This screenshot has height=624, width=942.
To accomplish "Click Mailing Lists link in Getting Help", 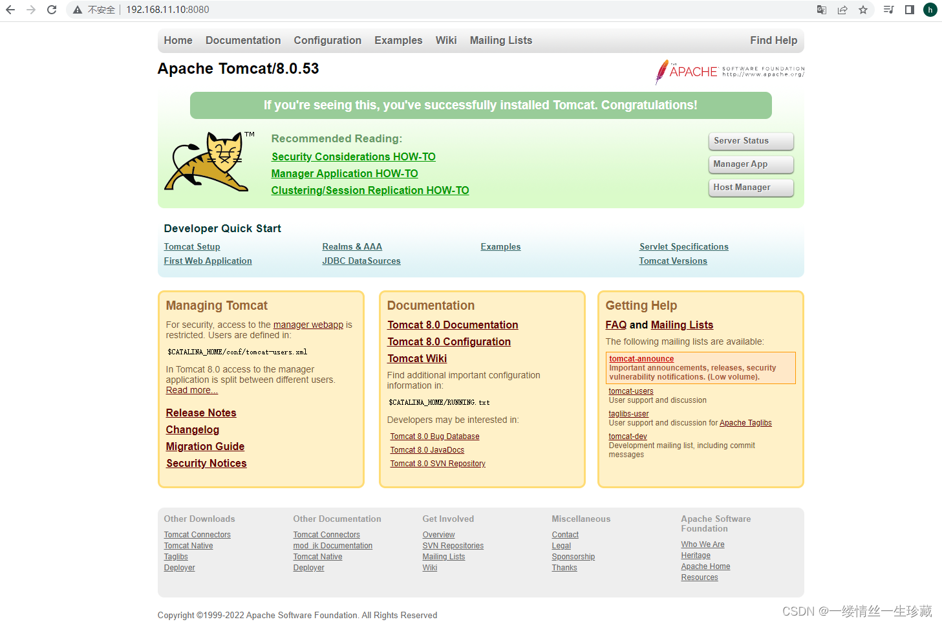I will [682, 325].
